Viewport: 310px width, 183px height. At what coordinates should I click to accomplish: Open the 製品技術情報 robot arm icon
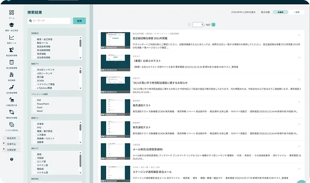12,50
